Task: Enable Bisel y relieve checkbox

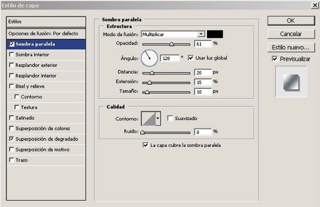Action: tap(12, 86)
